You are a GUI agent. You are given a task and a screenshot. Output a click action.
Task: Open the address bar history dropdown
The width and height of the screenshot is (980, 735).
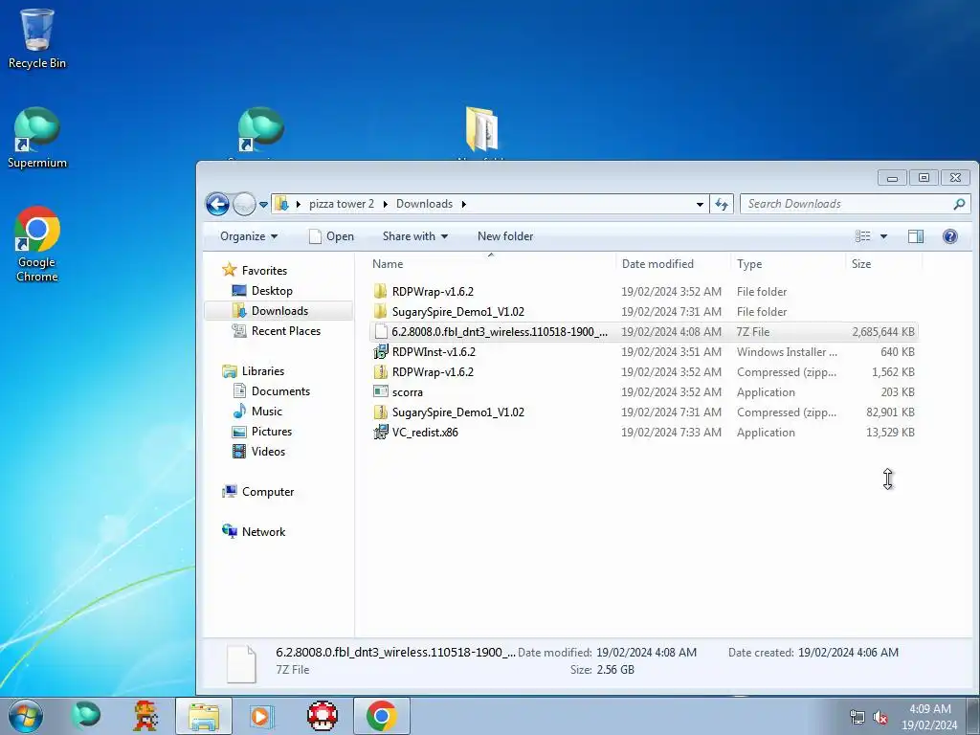pos(700,204)
